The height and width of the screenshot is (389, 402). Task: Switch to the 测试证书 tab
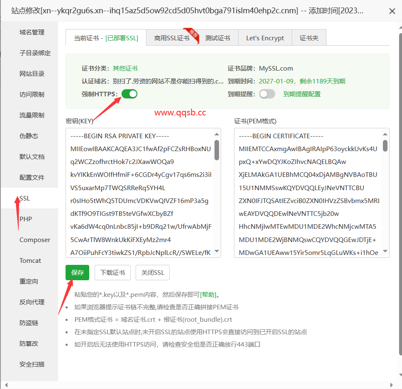(217, 38)
